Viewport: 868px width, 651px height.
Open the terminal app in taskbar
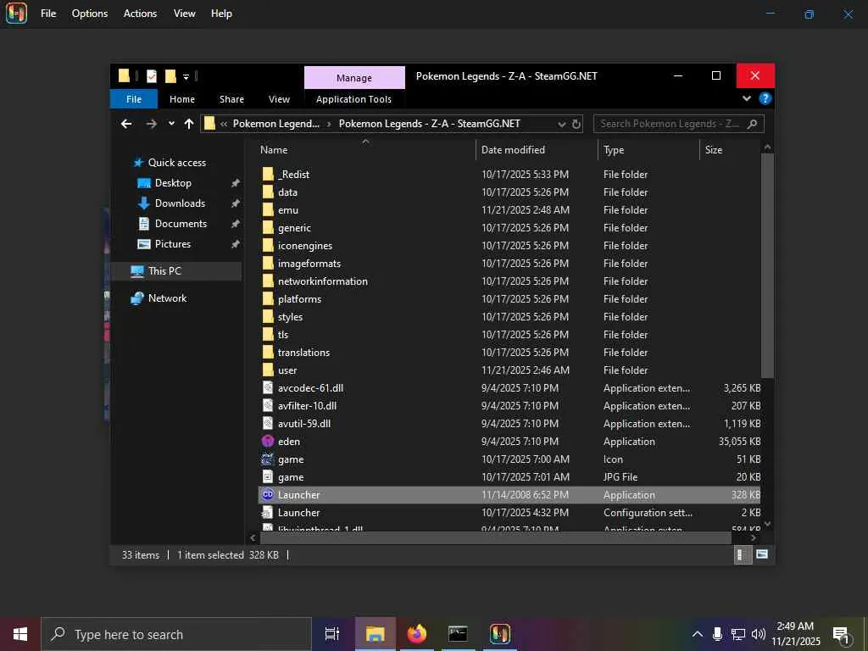click(458, 634)
